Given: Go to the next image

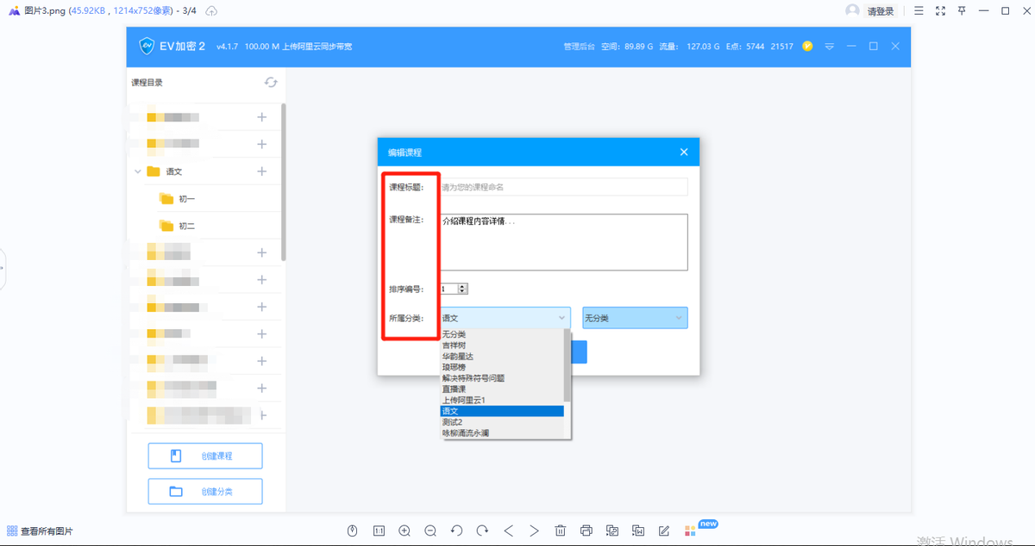Looking at the screenshot, I should (534, 530).
